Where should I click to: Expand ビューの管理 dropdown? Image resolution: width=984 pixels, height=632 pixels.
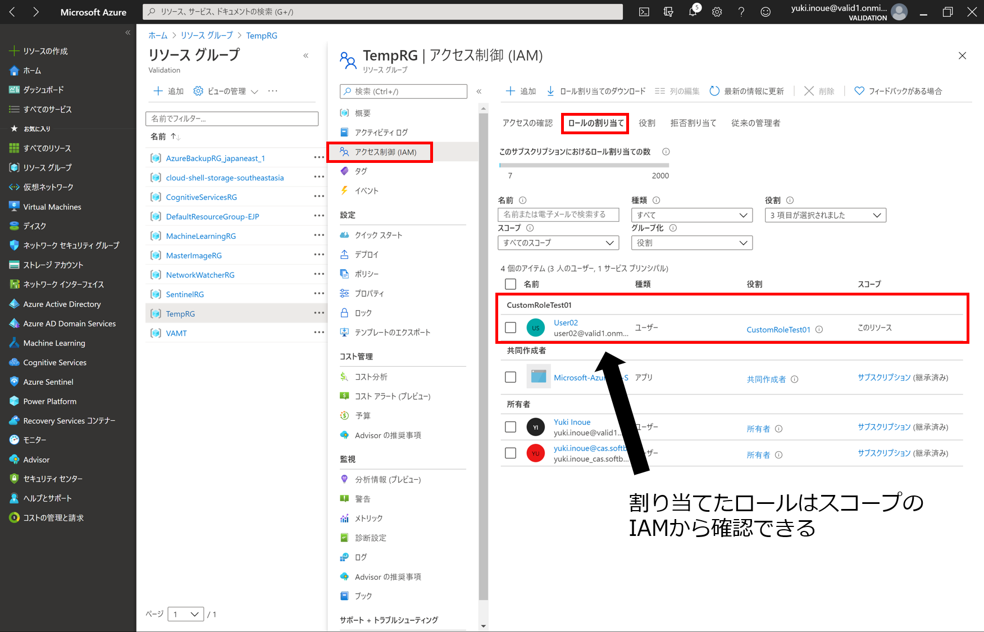pyautogui.click(x=226, y=91)
